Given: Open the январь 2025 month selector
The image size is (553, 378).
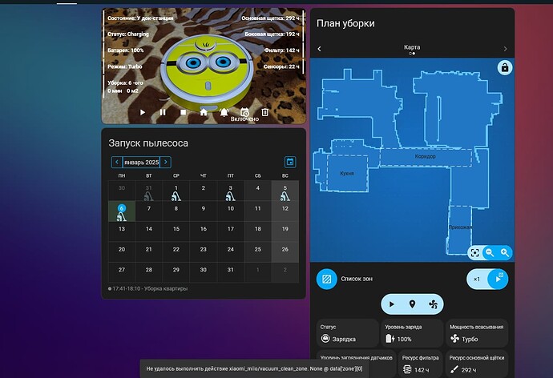Looking at the screenshot, I should click(141, 162).
